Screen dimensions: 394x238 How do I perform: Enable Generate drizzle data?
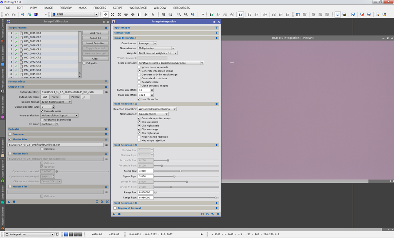click(x=139, y=78)
